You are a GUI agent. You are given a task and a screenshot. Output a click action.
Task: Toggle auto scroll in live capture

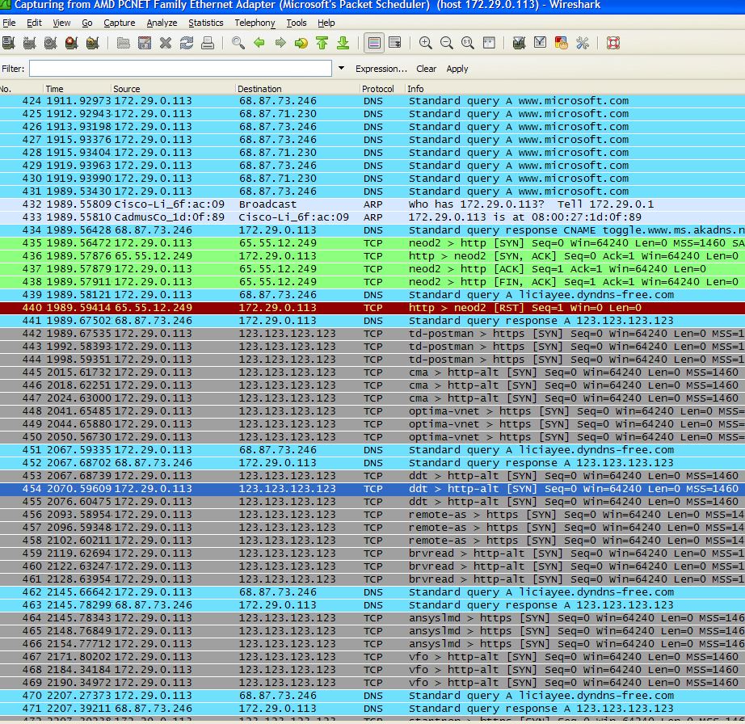tap(395, 44)
